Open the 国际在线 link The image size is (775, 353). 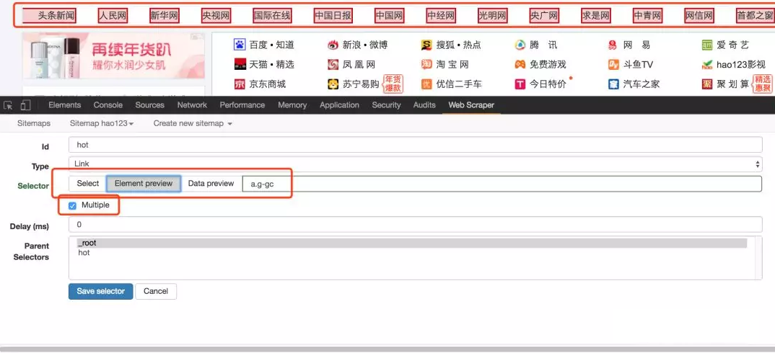click(x=272, y=16)
